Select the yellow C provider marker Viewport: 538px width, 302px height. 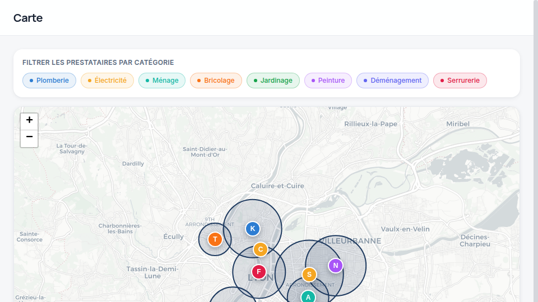tap(261, 249)
